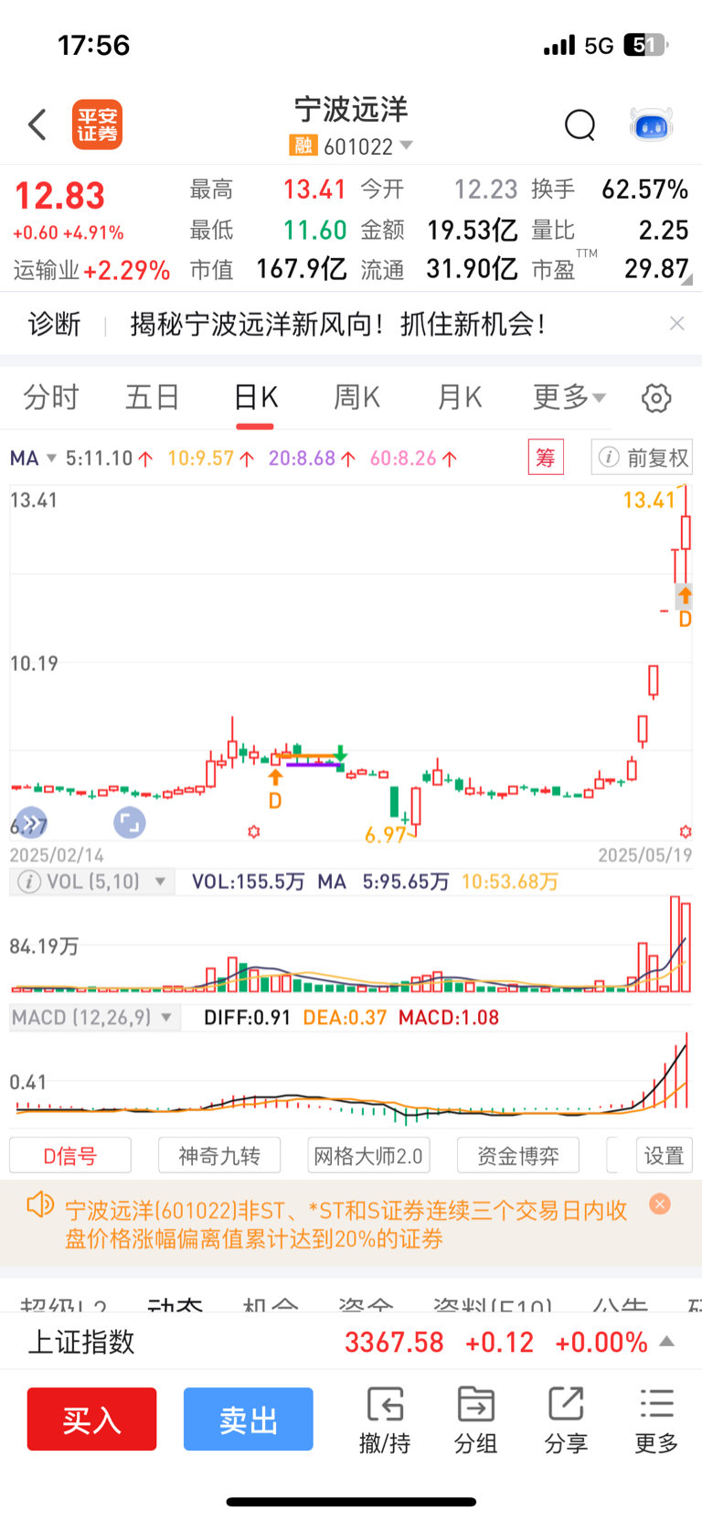Tap the double-arrow scroll icon on chart
This screenshot has height=1522, width=702.
click(31, 823)
